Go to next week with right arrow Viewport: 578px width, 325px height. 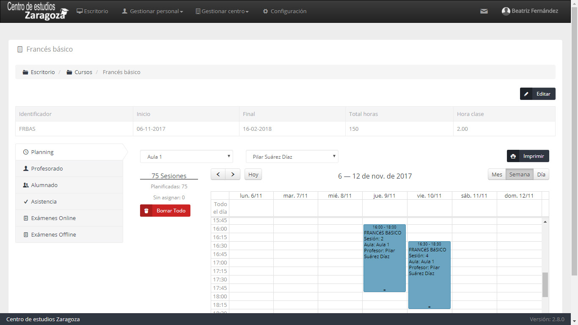pyautogui.click(x=233, y=174)
